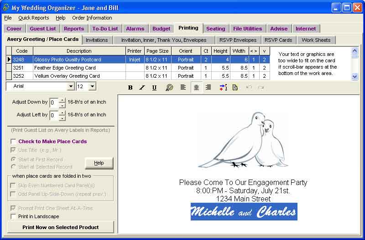This screenshot has width=365, height=240.
Task: Open the font color palette tool
Action: pos(169,87)
